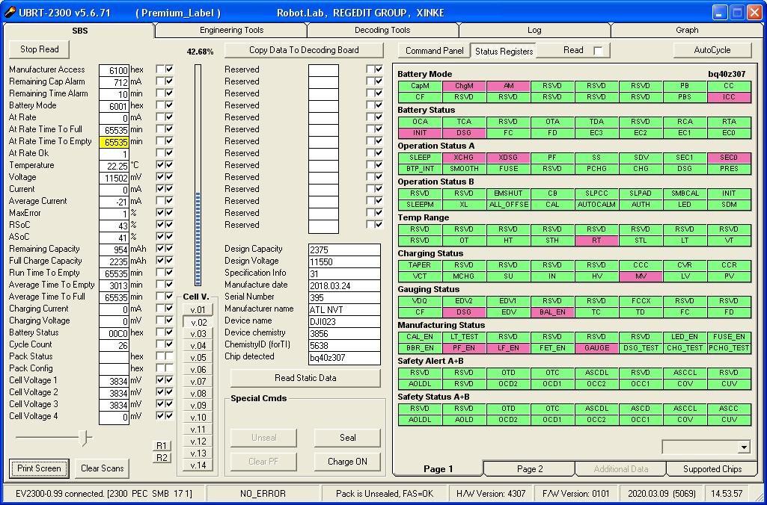
Task: Click the Manufacture date field
Action: (344, 285)
